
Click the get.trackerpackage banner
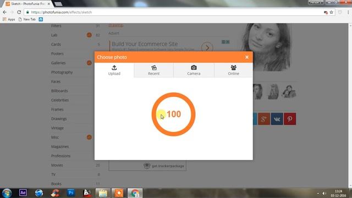pyautogui.click(x=147, y=166)
